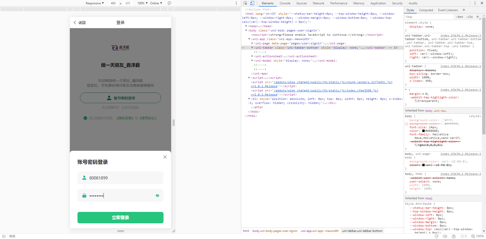Open the Responsive device dropdown

pyautogui.click(x=95, y=3)
